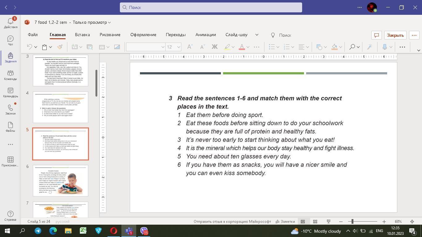Image resolution: width=422 pixels, height=237 pixels.
Task: Open the Приложения store in Teams sidebar
Action: tap(11, 161)
